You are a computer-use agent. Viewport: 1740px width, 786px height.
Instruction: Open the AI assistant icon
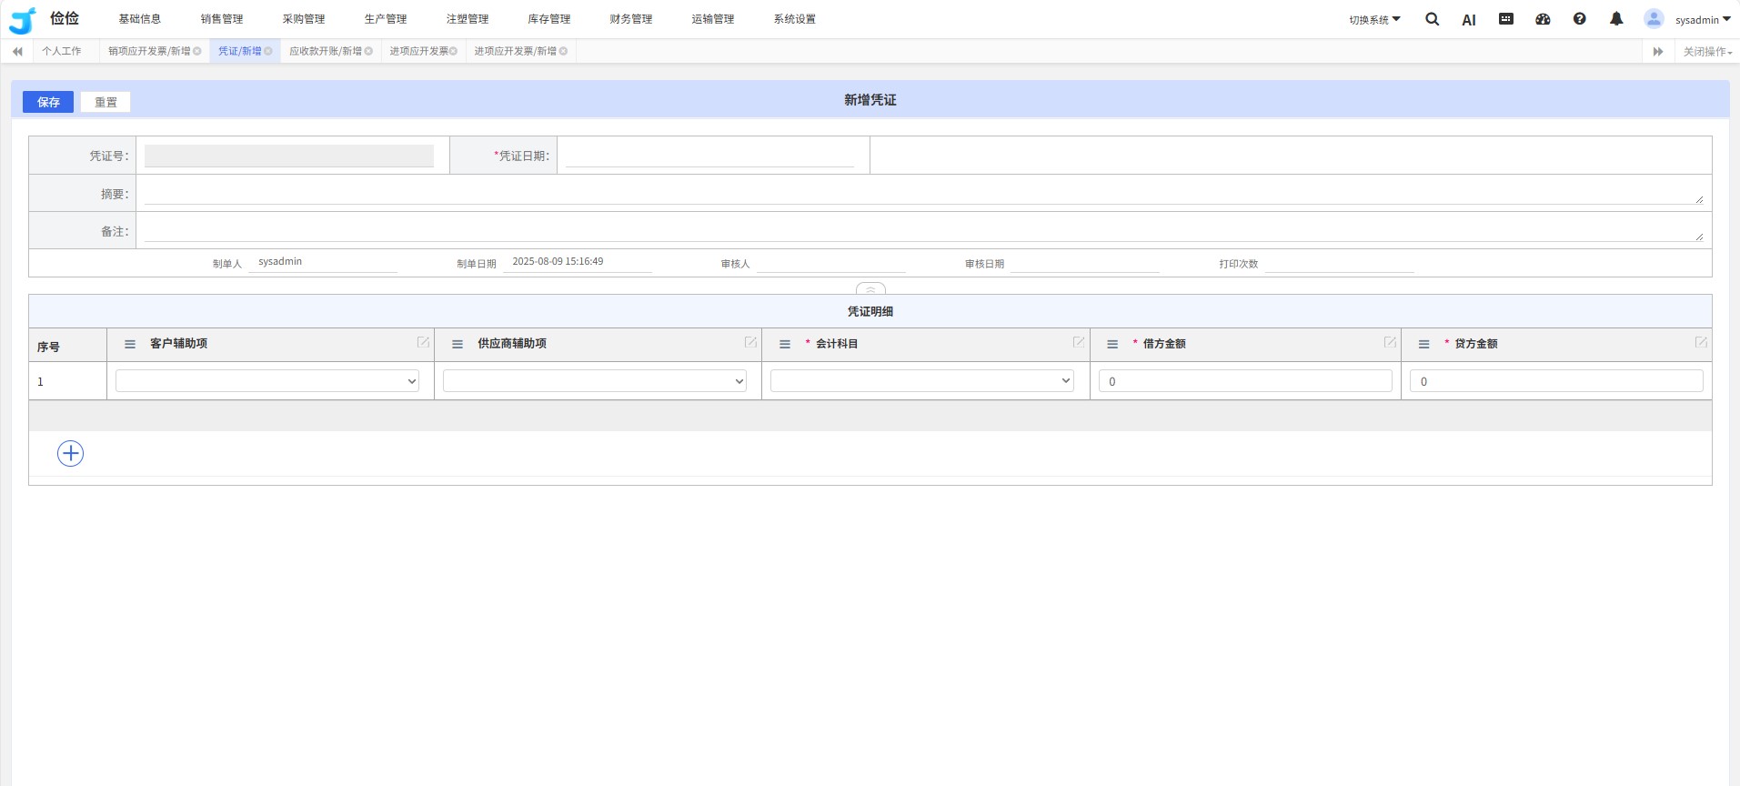click(x=1468, y=20)
